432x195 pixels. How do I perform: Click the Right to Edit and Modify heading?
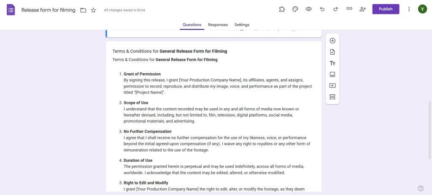[x=146, y=183]
